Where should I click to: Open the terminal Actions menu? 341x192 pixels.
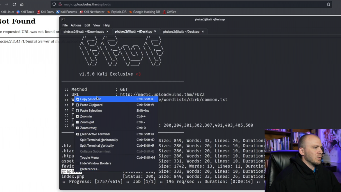76,25
